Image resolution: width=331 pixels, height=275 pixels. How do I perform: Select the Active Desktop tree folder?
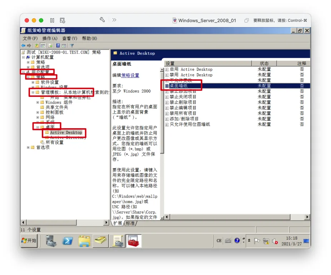click(66, 132)
